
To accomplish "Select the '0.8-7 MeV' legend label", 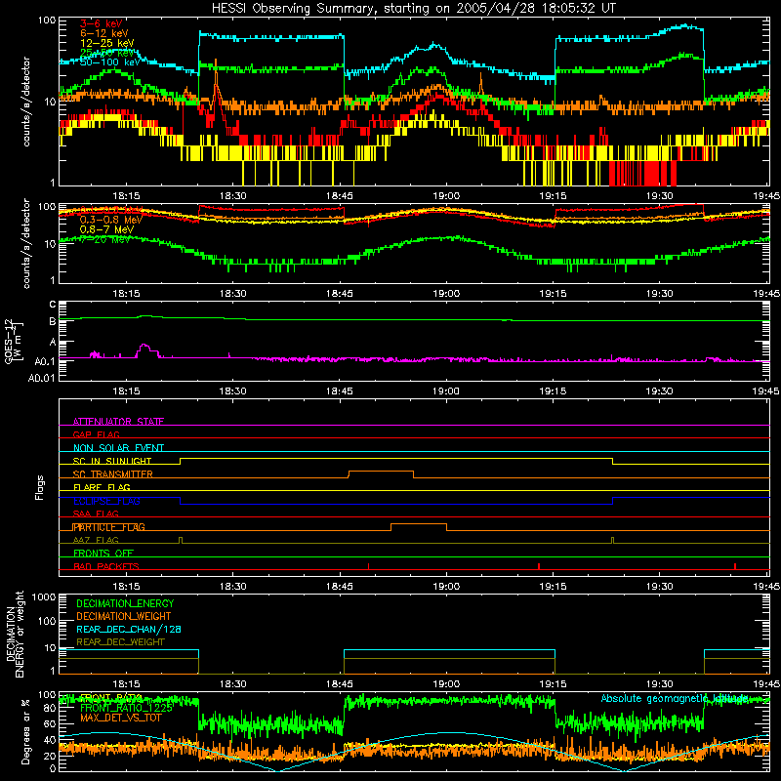I will point(106,229).
